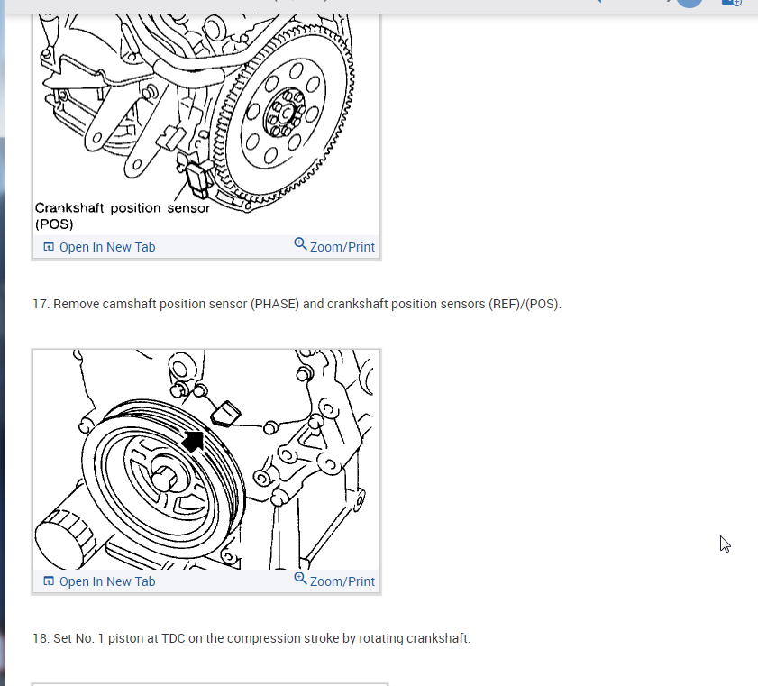This screenshot has width=758, height=686.
Task: Click Zoom/Print under the crank pulley diagram
Action: pos(334,581)
